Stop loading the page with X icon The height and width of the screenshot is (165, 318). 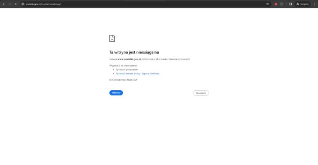pos(15,4)
